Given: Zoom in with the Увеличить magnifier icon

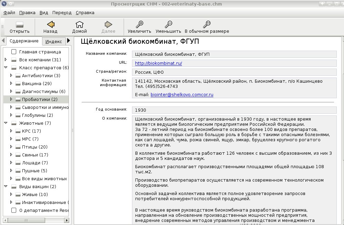Looking at the screenshot, I should coord(140,24).
